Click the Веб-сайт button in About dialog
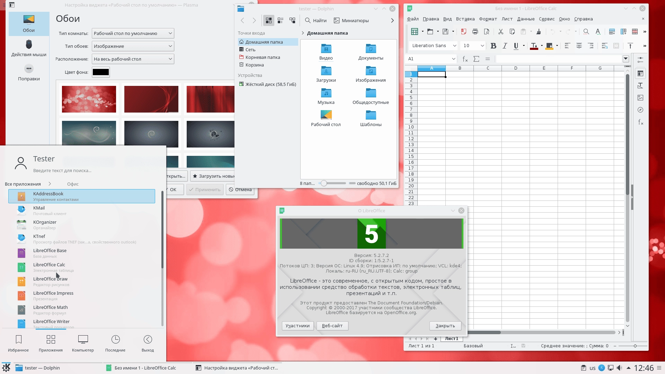Screen dimensions: 665x374 pyautogui.click(x=332, y=326)
